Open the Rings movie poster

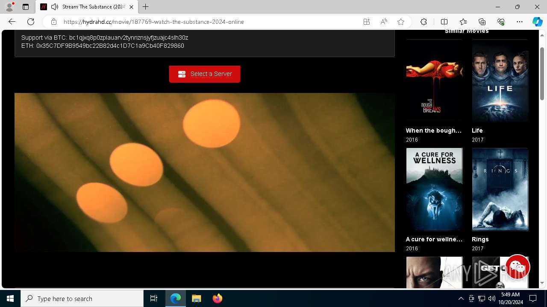click(x=500, y=189)
